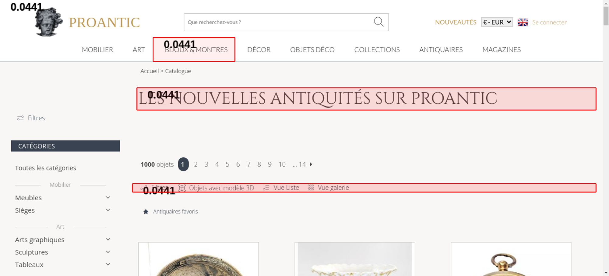Click the scrollbar up arrow
Screen dimensions: 609x276
606,3
